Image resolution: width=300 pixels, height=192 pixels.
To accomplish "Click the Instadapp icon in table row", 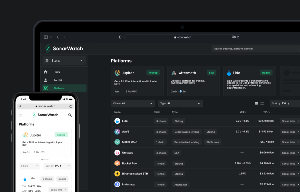I will [117, 184].
